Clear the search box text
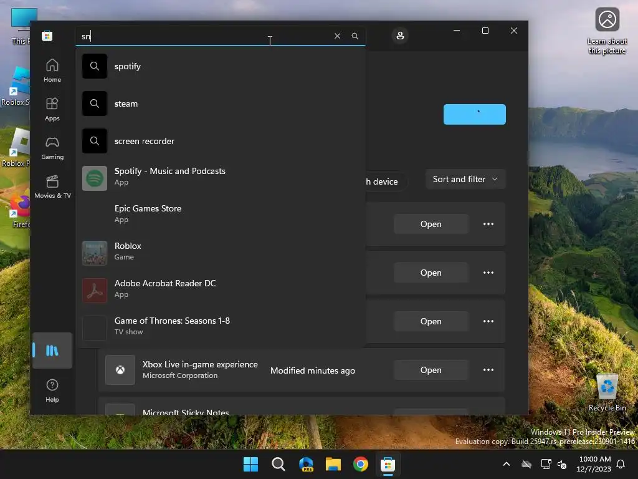Image resolution: width=638 pixels, height=479 pixels. click(x=337, y=36)
